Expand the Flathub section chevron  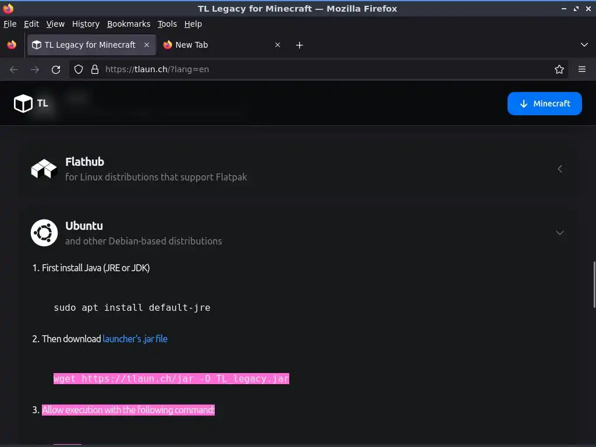(560, 169)
